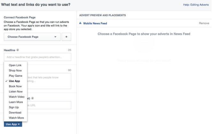
Task: Select Open Link from the menu
Action: coord(15,65)
